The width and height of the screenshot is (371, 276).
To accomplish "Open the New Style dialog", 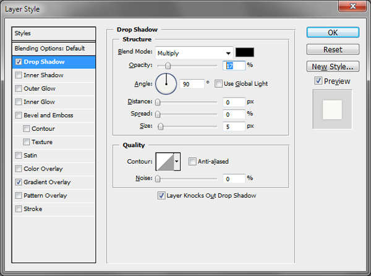I will [x=333, y=67].
